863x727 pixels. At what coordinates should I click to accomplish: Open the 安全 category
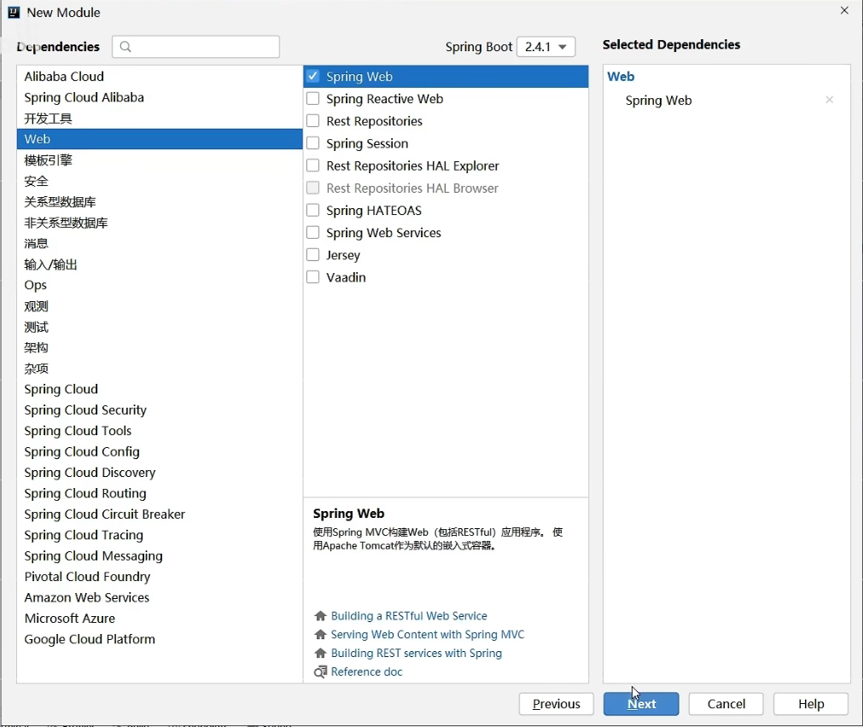tap(160, 181)
